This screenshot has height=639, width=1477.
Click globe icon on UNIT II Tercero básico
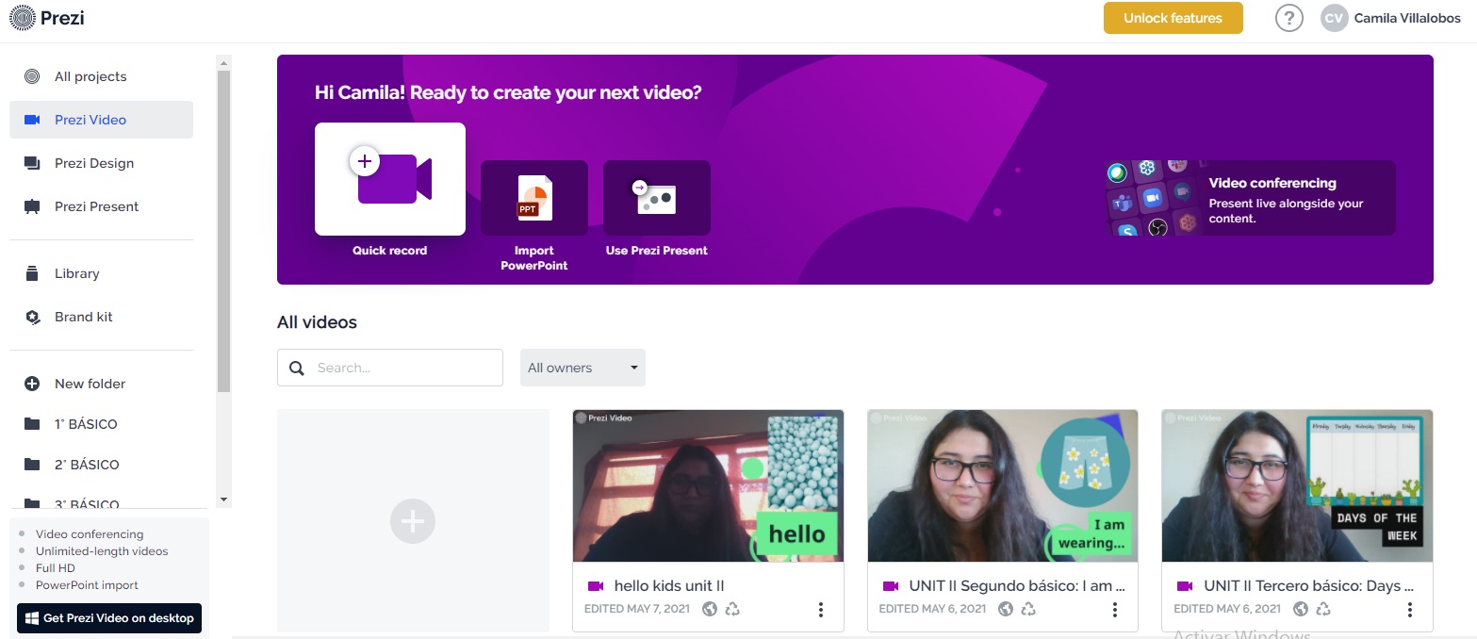coord(1301,609)
